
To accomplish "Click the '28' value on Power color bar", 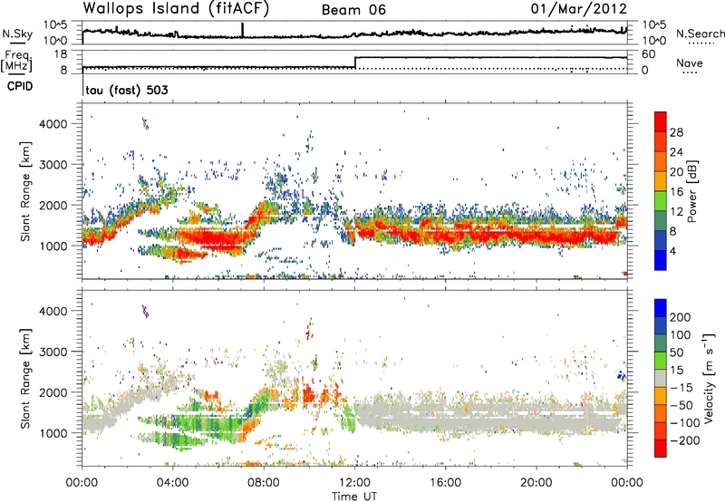I will tap(676, 132).
